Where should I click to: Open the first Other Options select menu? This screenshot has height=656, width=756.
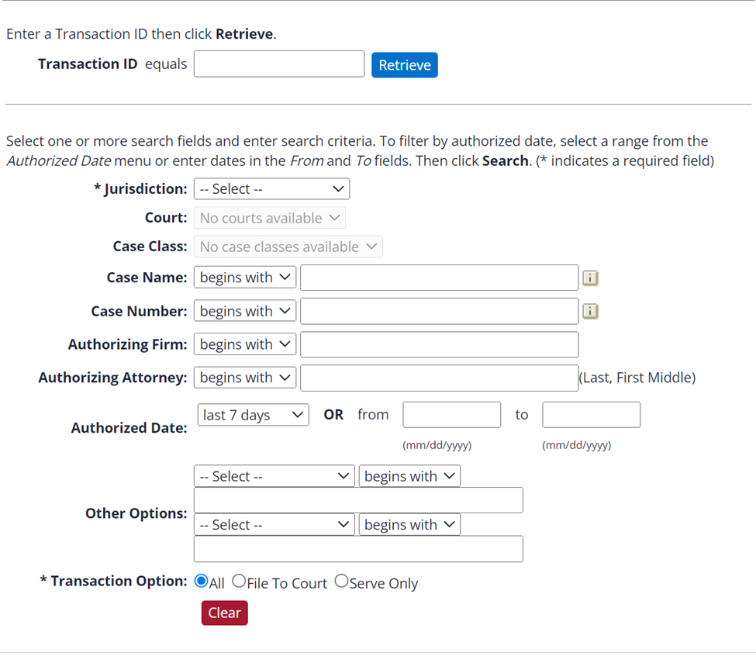274,475
